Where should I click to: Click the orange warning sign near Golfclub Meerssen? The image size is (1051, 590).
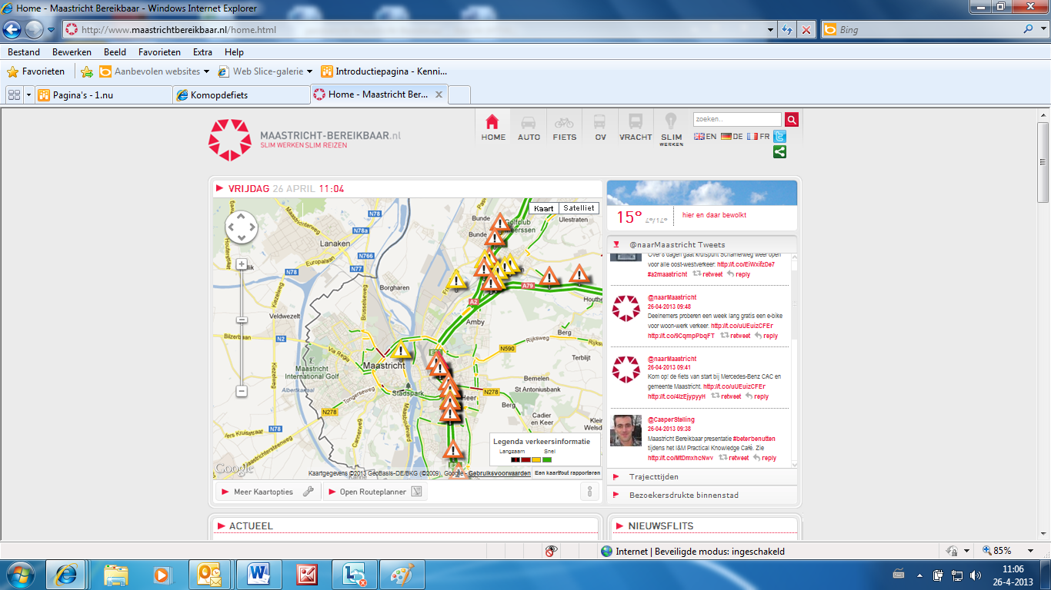(x=501, y=223)
